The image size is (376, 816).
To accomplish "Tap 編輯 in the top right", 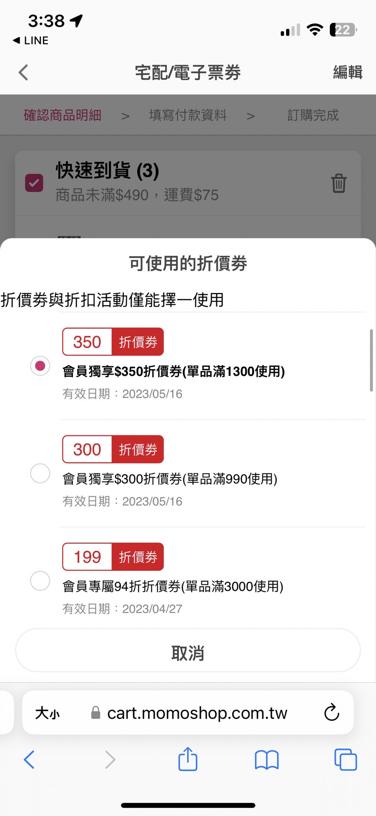I will (347, 72).
